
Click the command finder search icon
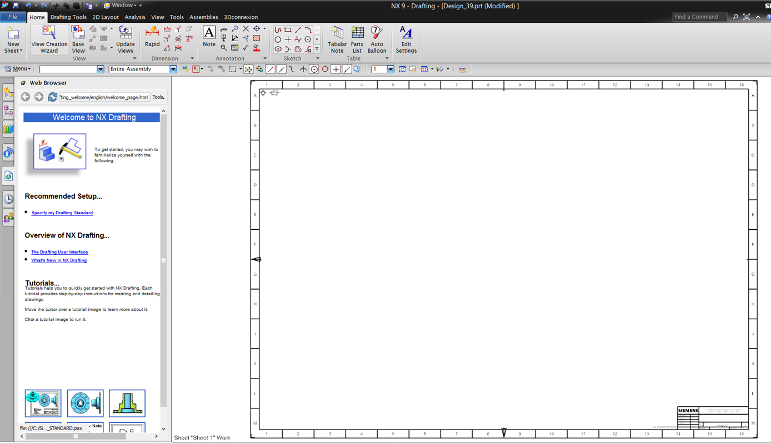point(735,17)
